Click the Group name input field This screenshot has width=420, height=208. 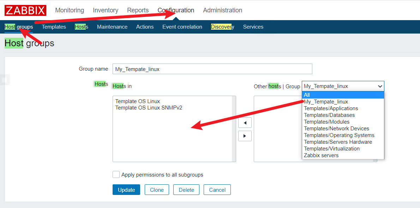point(212,69)
